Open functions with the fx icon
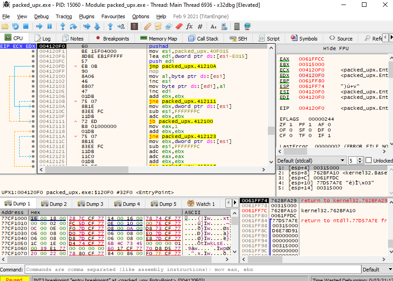This screenshot has height=281, width=393. tap(190, 26)
